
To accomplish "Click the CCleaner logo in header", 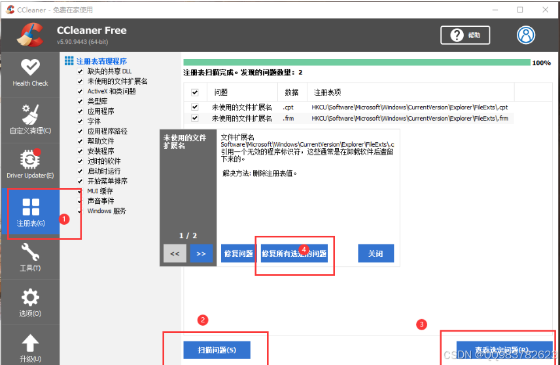I will (x=30, y=35).
